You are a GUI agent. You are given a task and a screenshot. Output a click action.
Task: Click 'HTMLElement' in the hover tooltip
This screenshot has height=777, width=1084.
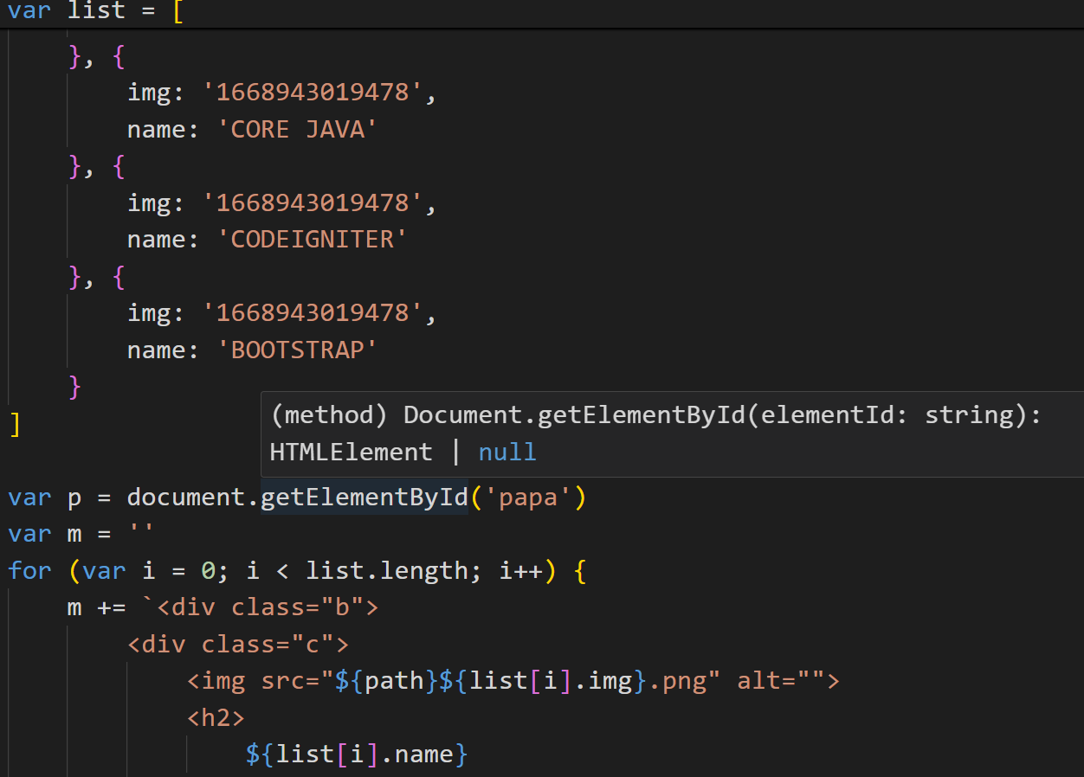pyautogui.click(x=351, y=452)
